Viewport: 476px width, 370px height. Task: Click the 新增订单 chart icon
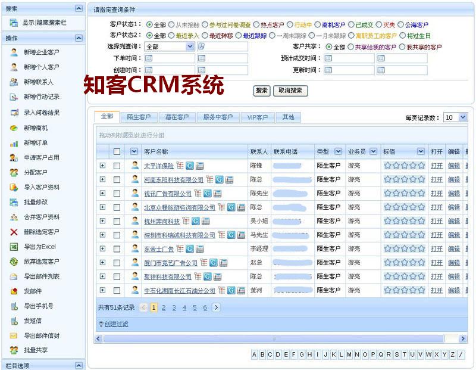[x=14, y=143]
